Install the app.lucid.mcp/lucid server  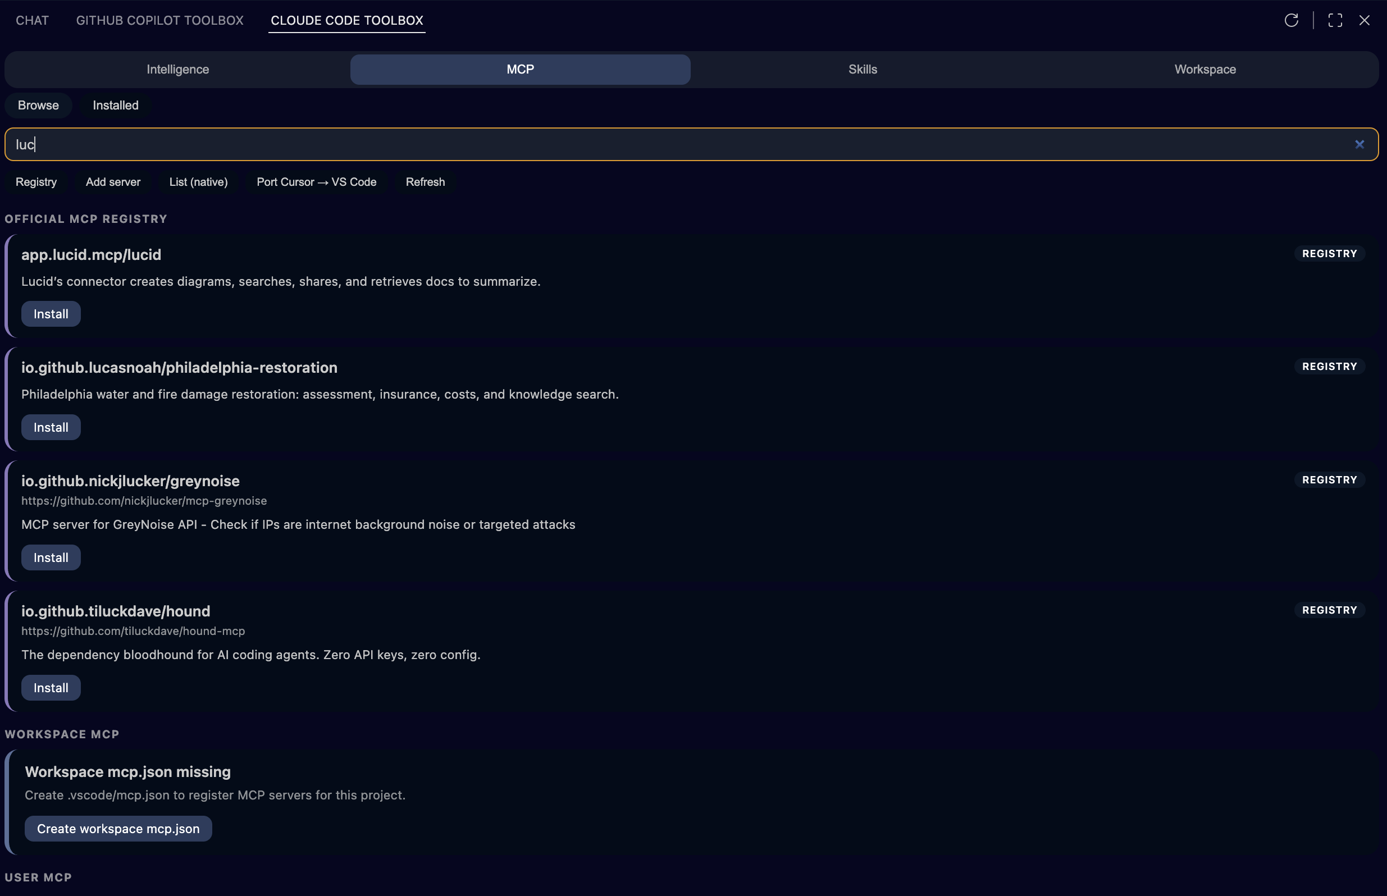coord(51,314)
